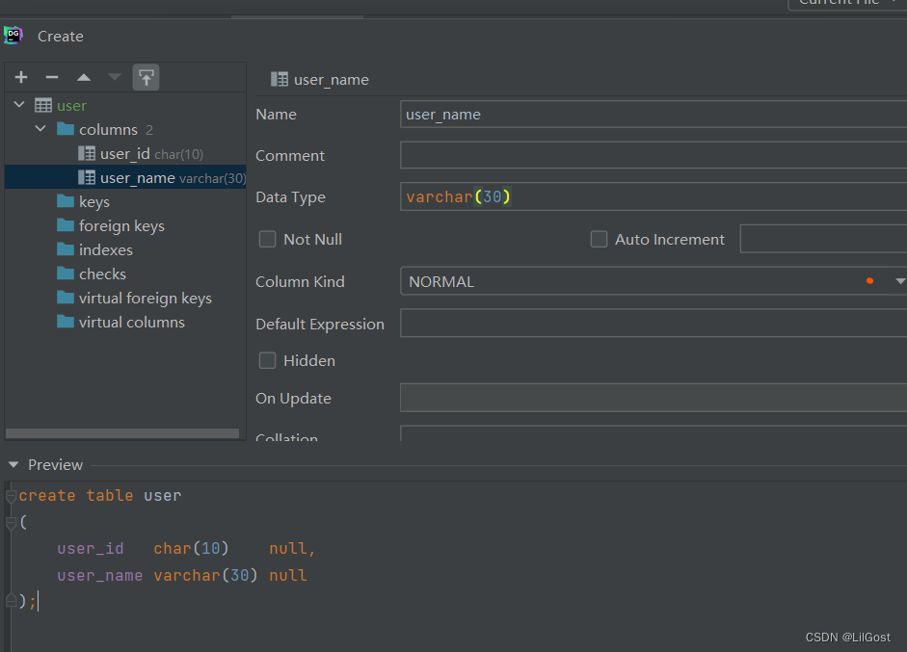Click 'create table user' line in preview
The height and width of the screenshot is (652, 907).
click(100, 496)
